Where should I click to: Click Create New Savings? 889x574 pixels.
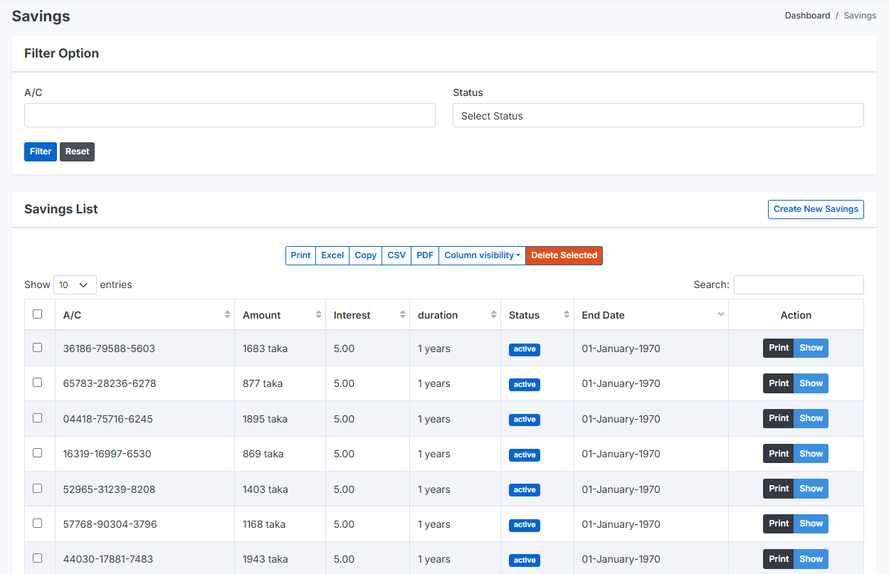click(816, 209)
